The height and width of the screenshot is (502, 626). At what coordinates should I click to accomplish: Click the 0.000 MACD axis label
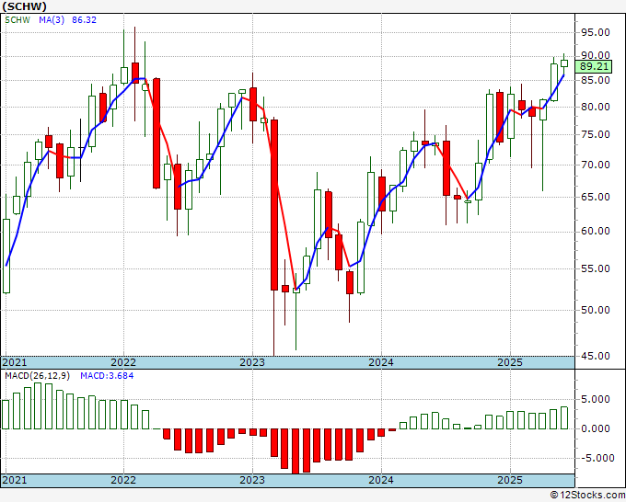(x=596, y=429)
